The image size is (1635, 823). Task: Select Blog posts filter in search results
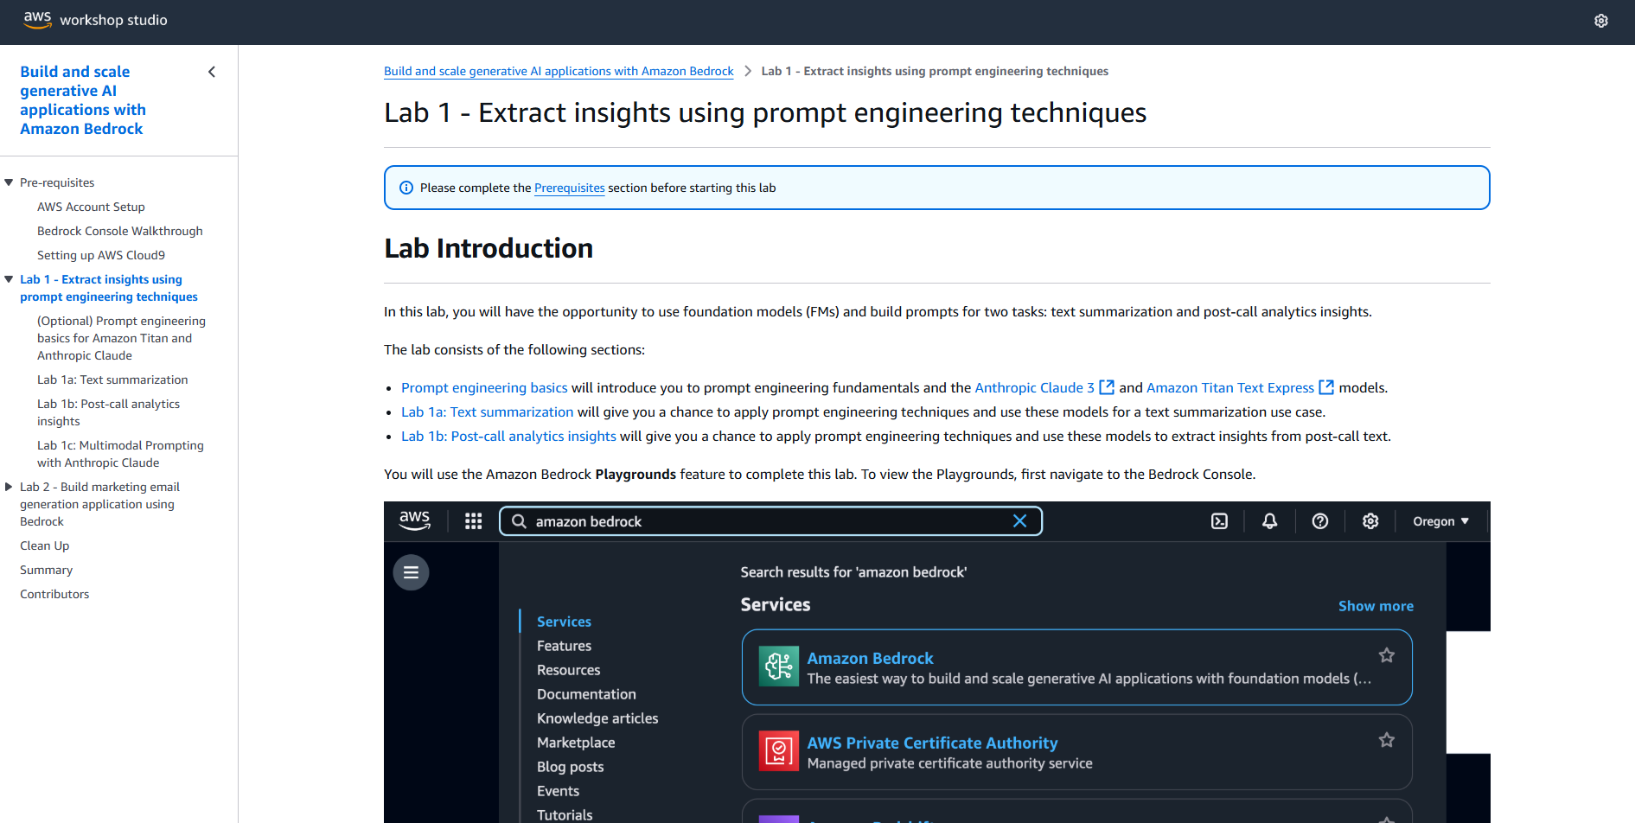[x=570, y=767]
